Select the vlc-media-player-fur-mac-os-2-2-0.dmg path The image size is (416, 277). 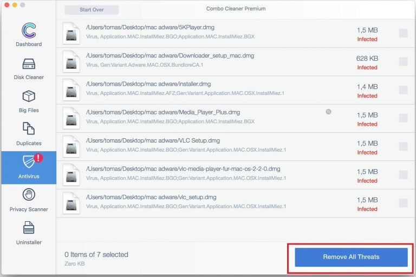pyautogui.click(x=183, y=169)
